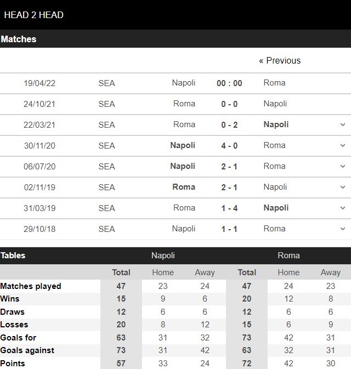Expand details for 06/07/20 match
The image size is (351, 369).
click(343, 166)
